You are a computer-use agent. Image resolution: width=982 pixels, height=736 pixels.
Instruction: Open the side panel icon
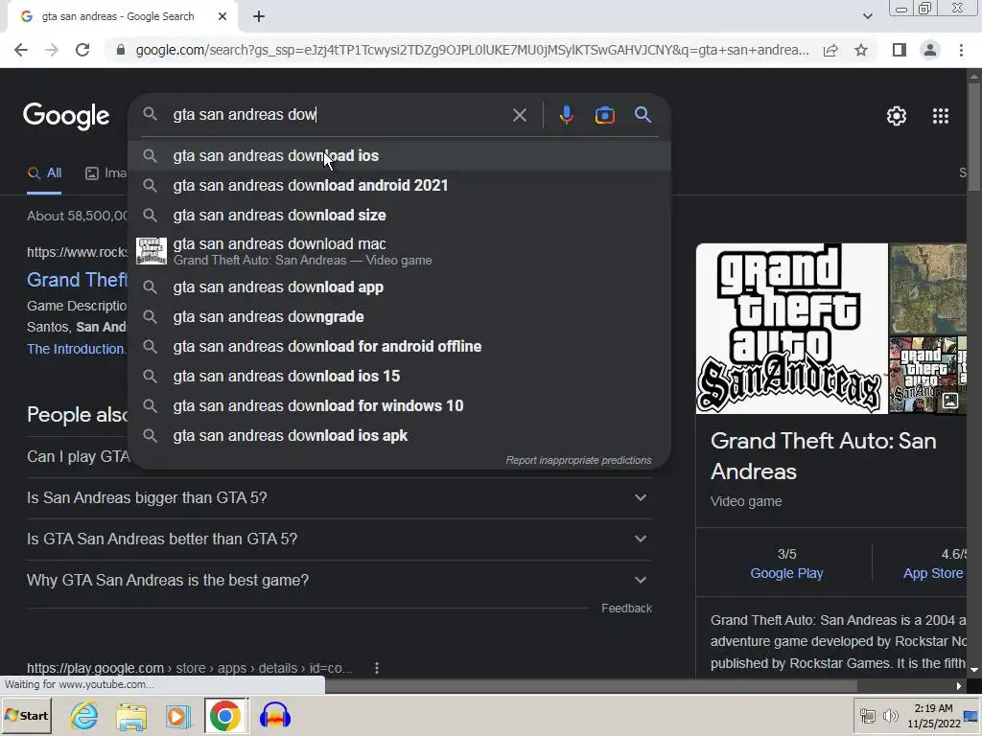pos(900,50)
